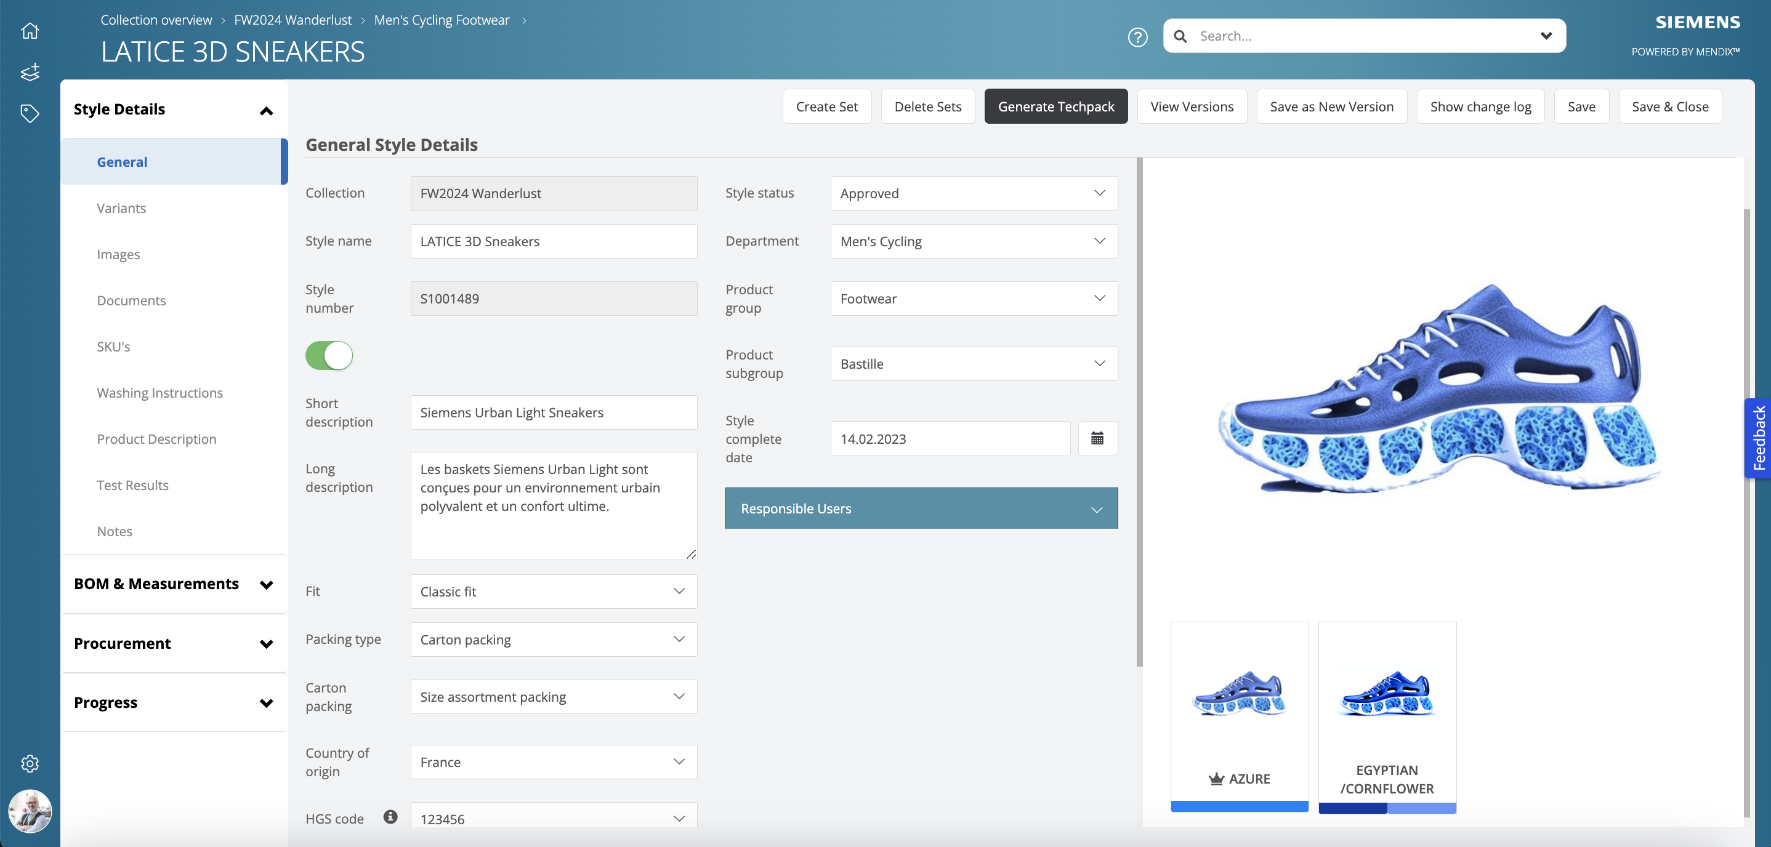
Task: Click the crown icon on AZURE variant
Action: 1216,779
